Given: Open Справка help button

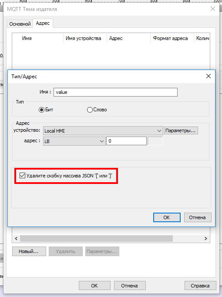Looking at the screenshot, I should 200,286.
